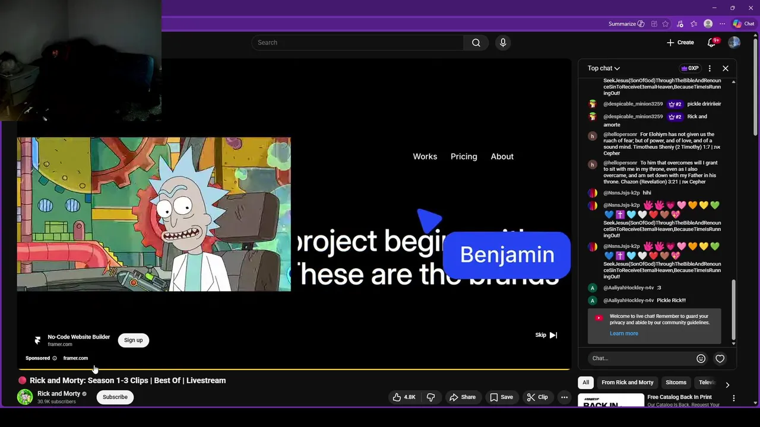The image size is (760, 427).
Task: Create a Clip of the livestream
Action: [537, 397]
